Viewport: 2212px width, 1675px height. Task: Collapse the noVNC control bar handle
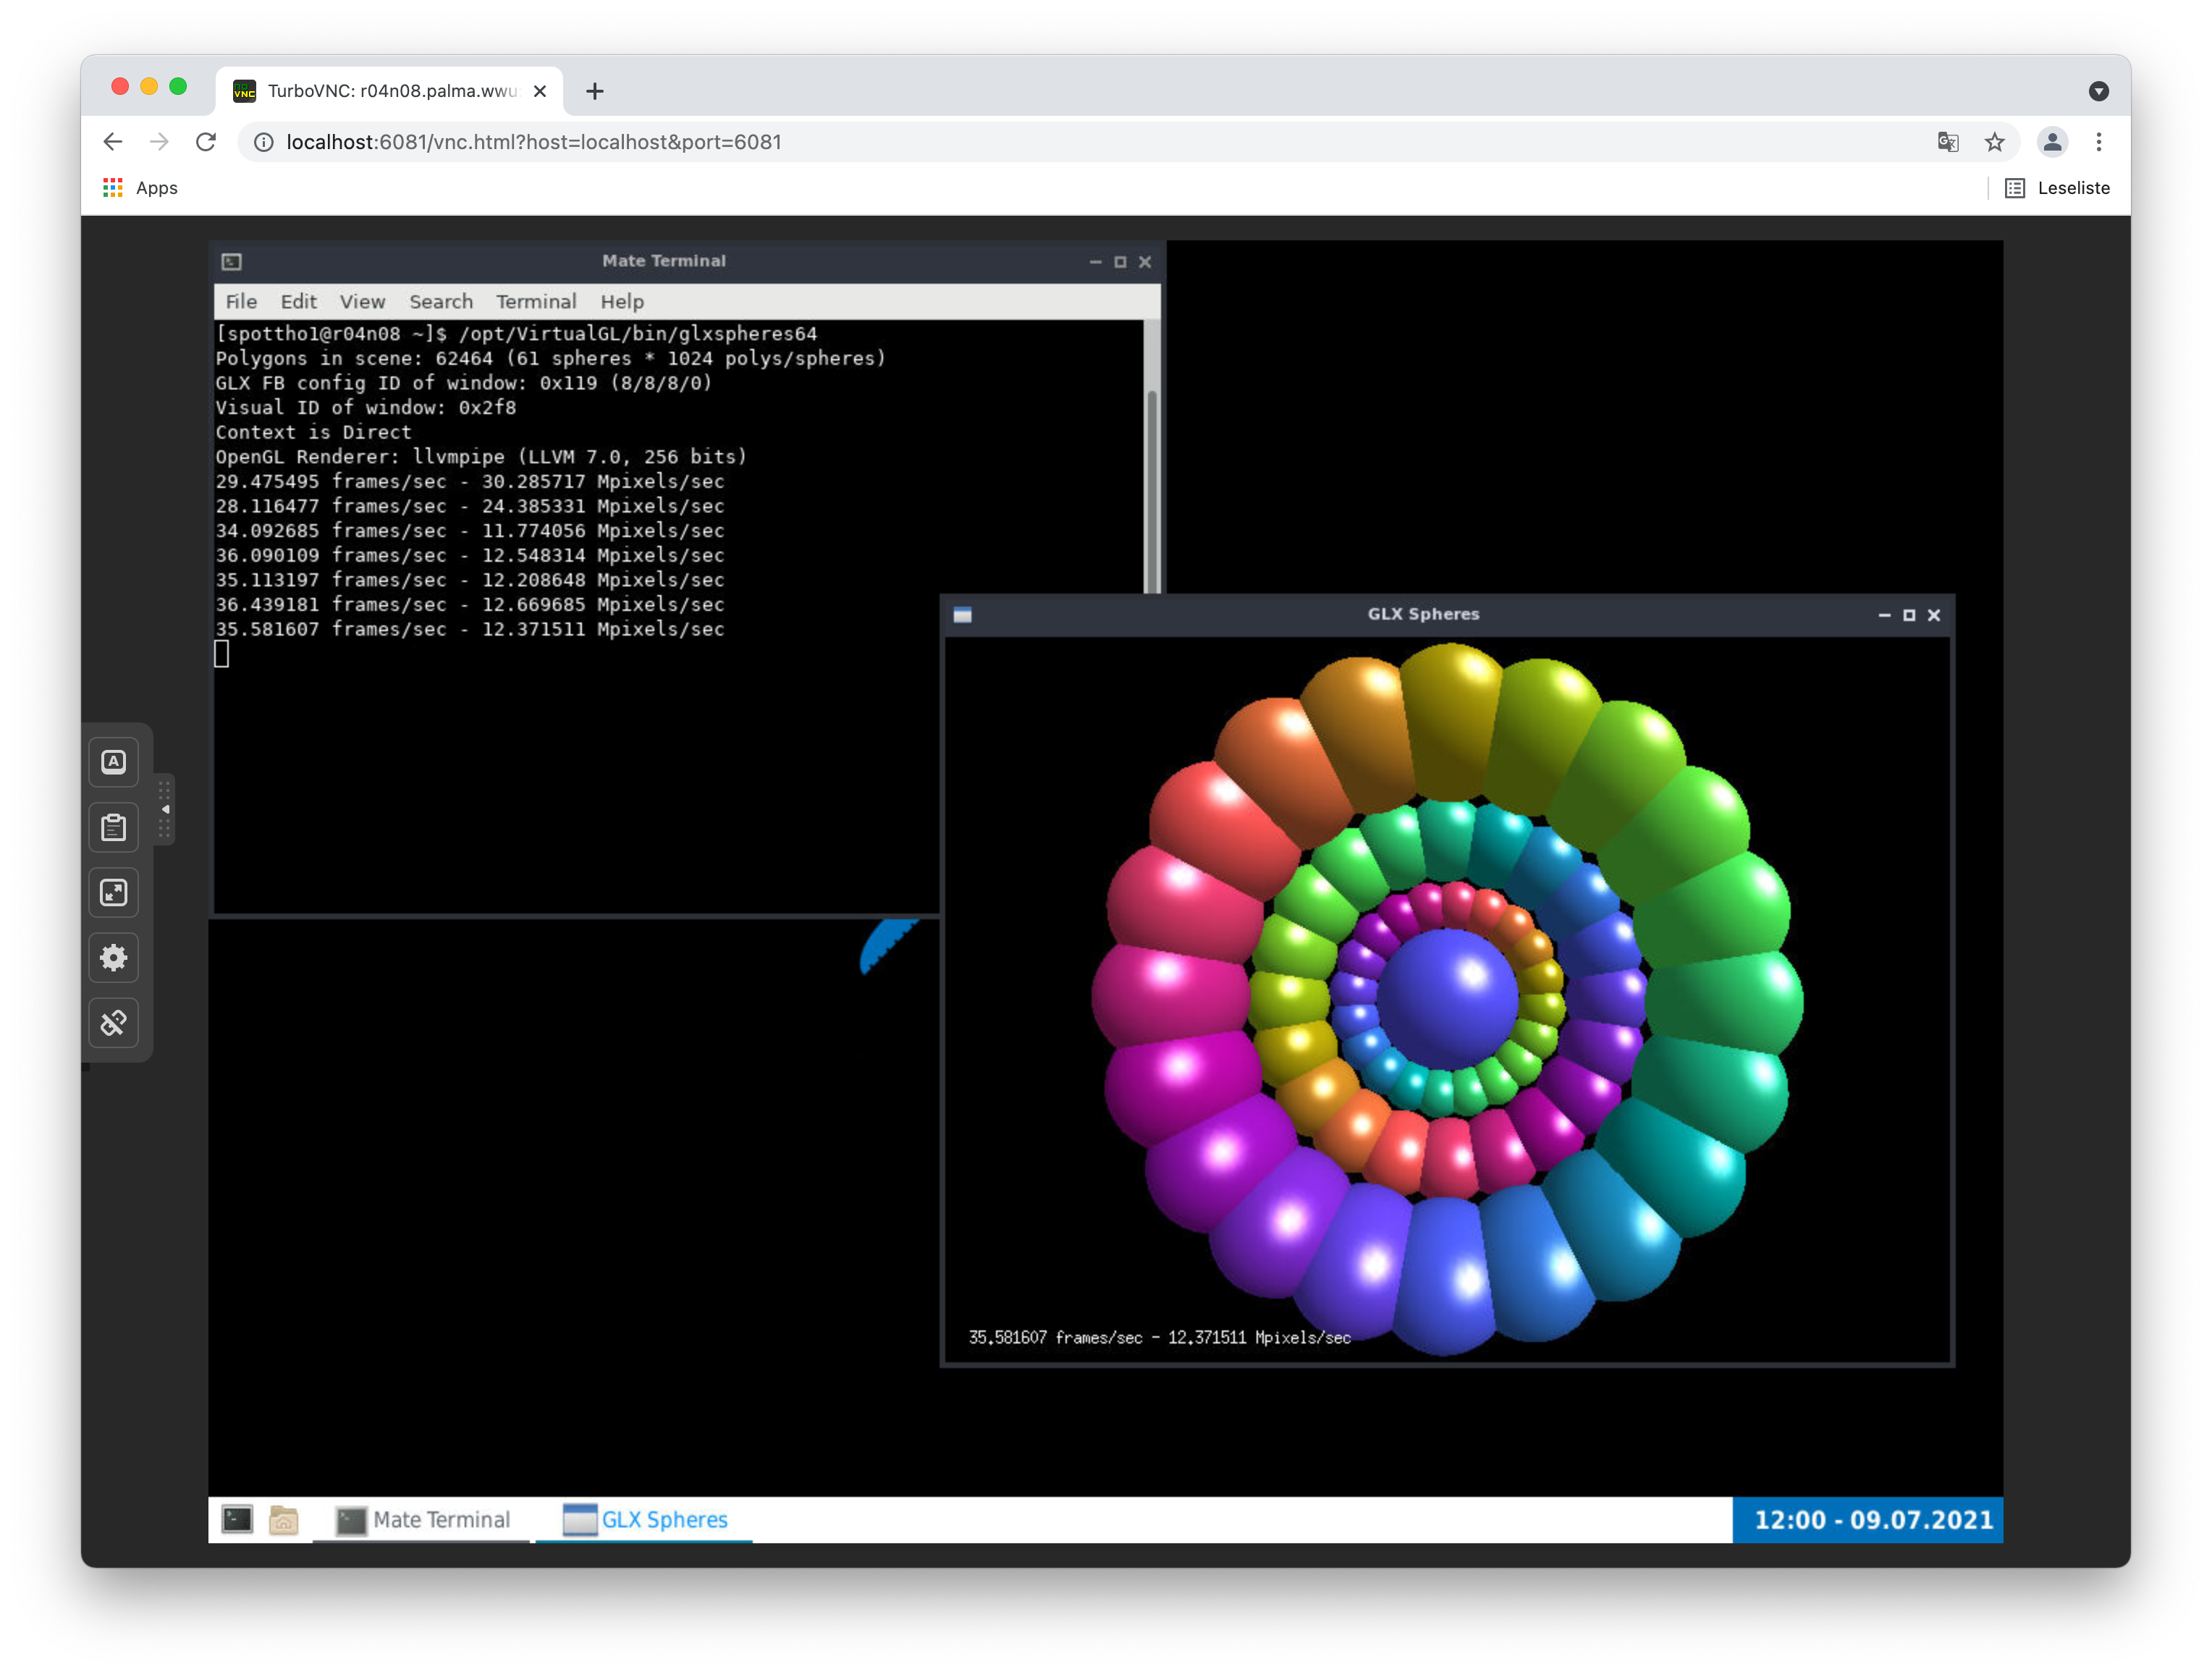point(165,809)
